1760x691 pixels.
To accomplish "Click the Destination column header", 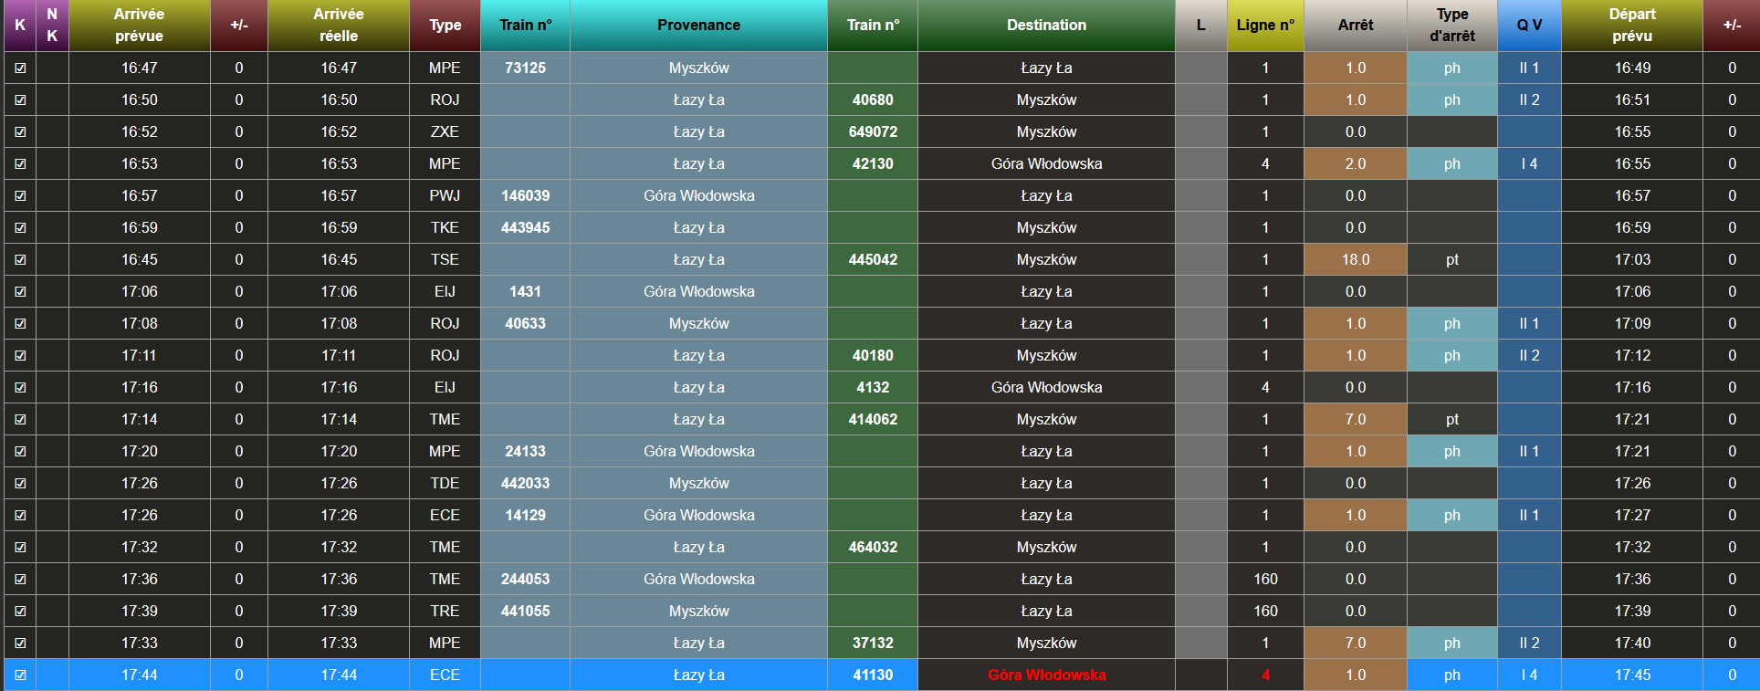I will pyautogui.click(x=1047, y=26).
